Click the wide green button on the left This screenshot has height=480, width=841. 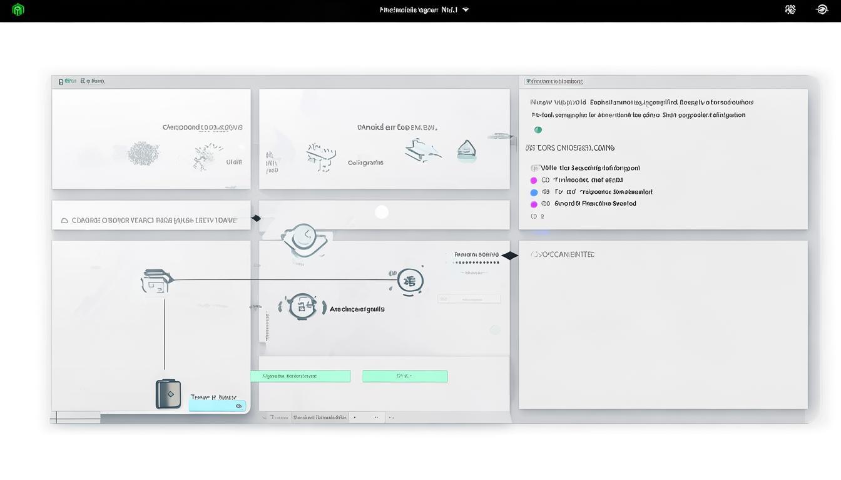tap(300, 376)
